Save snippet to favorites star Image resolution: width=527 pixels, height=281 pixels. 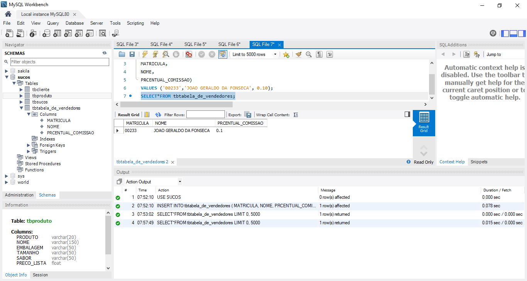click(286, 54)
